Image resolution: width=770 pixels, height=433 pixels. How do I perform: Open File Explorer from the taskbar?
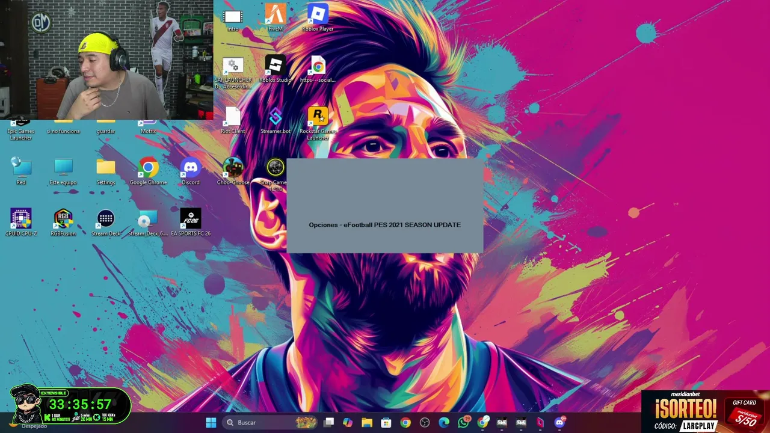tap(367, 423)
